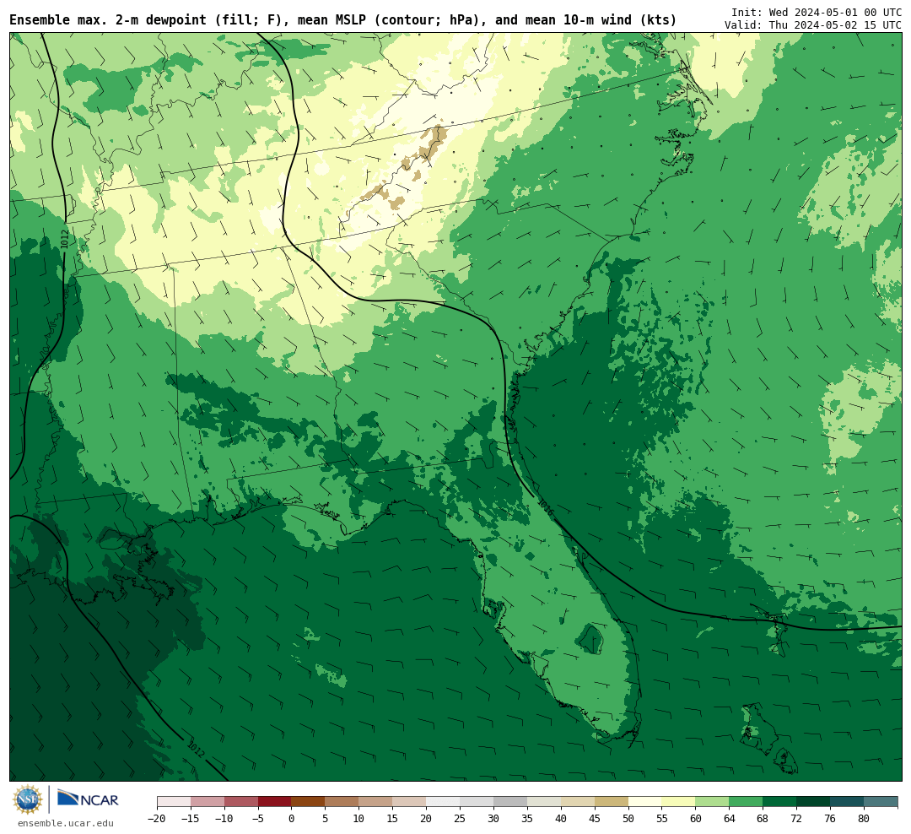Click the dark red -5 to 0 swatch

click(x=274, y=802)
